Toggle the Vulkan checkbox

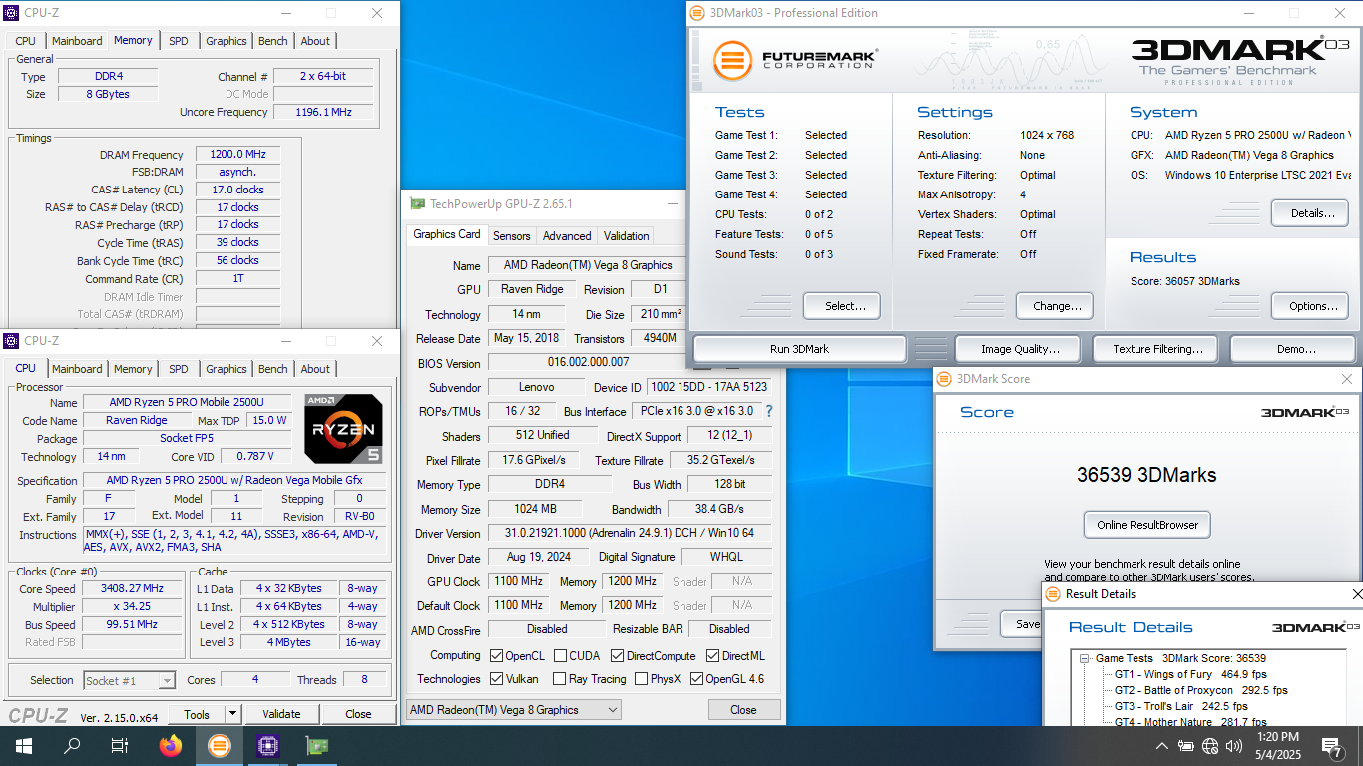tap(497, 679)
